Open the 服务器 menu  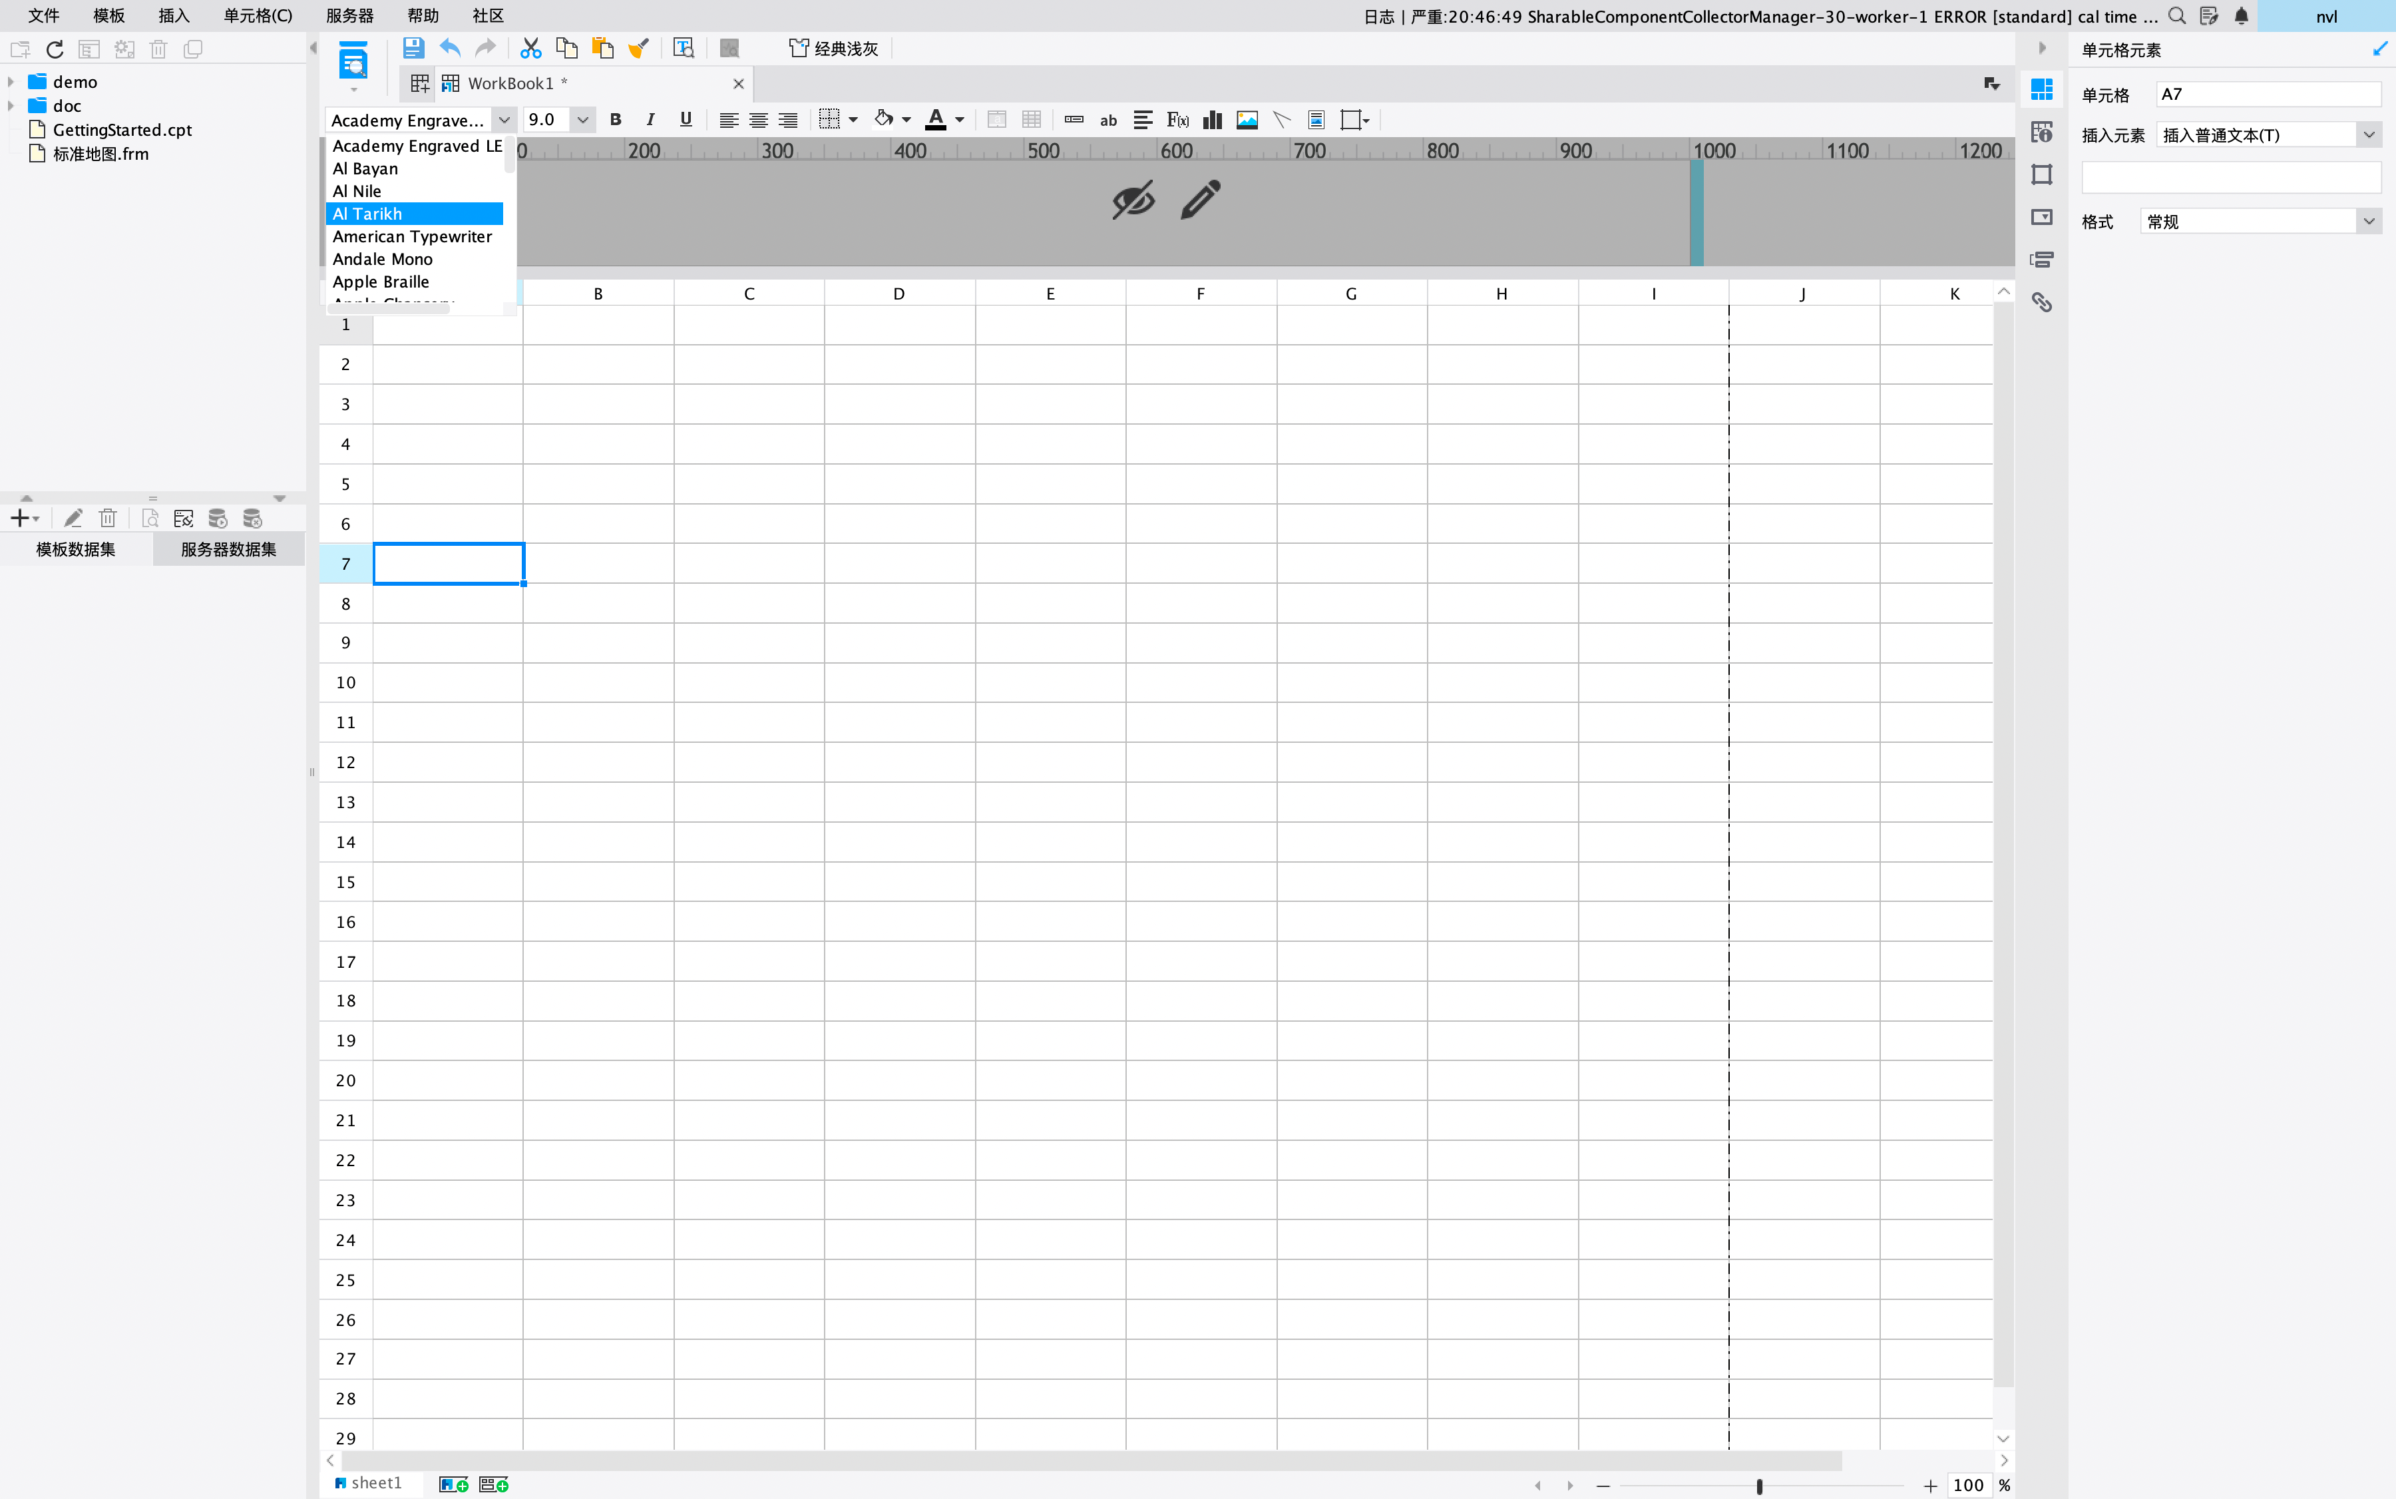point(350,16)
